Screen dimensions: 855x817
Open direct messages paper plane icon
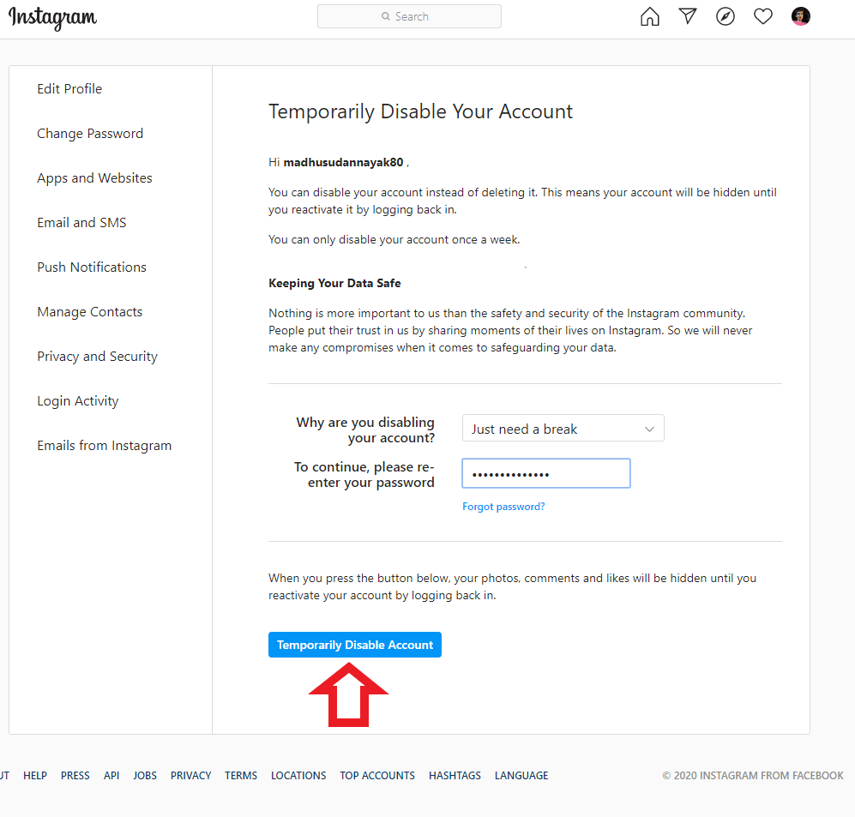click(688, 16)
